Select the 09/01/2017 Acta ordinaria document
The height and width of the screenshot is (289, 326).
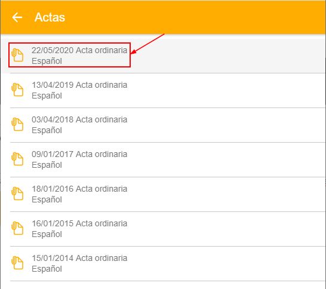point(163,159)
